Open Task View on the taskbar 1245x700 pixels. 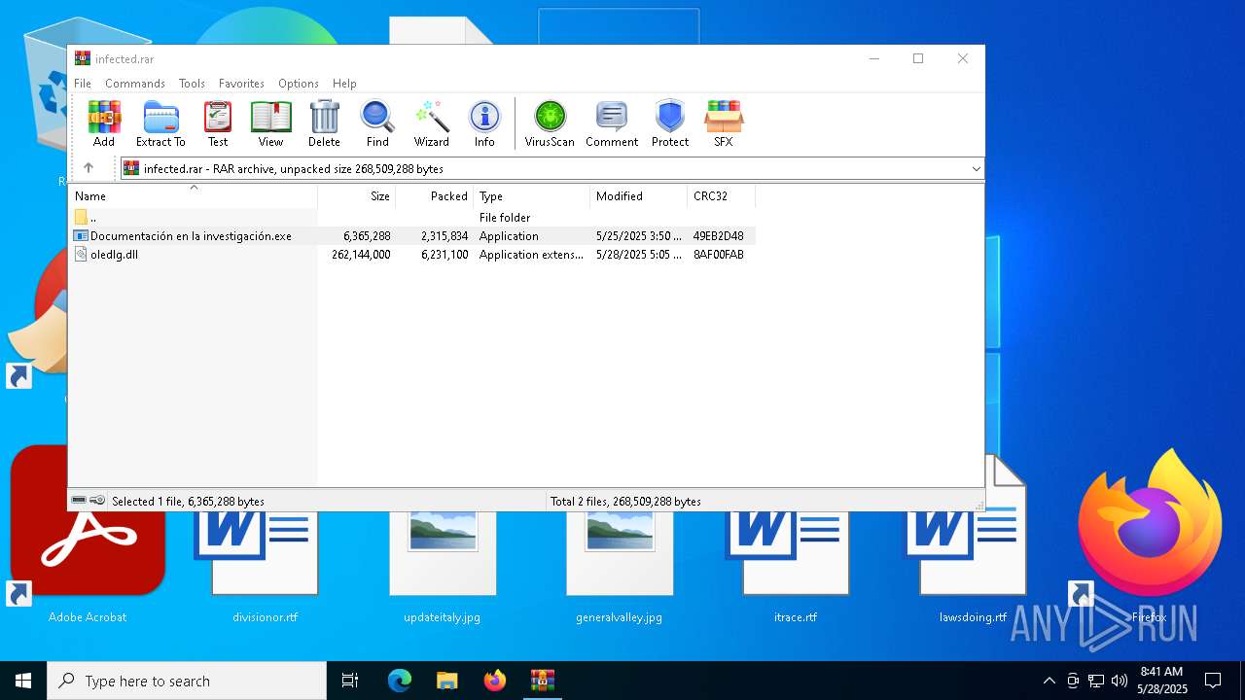[350, 681]
